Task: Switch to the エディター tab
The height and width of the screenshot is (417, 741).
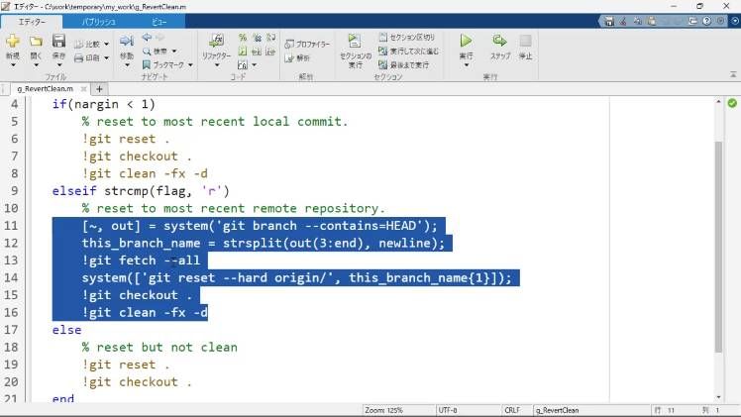Action: point(32,22)
